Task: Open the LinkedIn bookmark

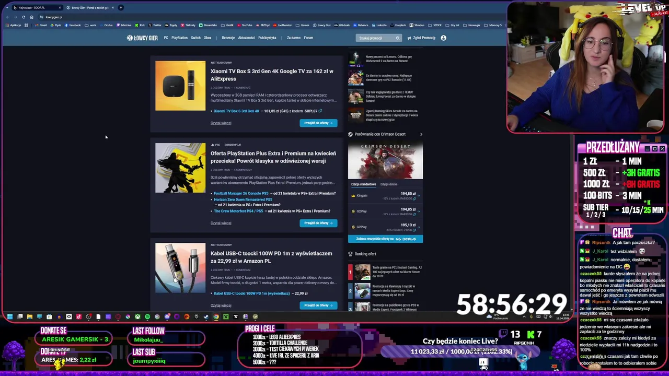Action: (379, 25)
